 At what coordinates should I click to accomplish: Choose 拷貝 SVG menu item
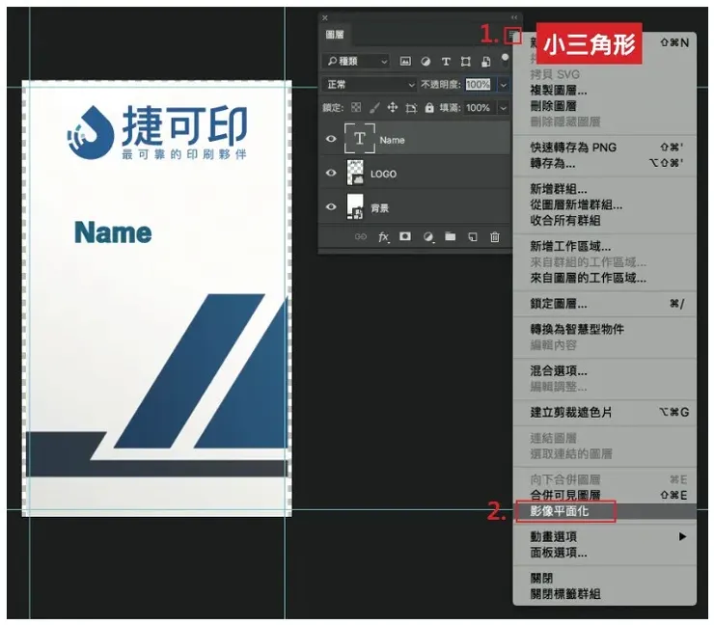click(605, 74)
